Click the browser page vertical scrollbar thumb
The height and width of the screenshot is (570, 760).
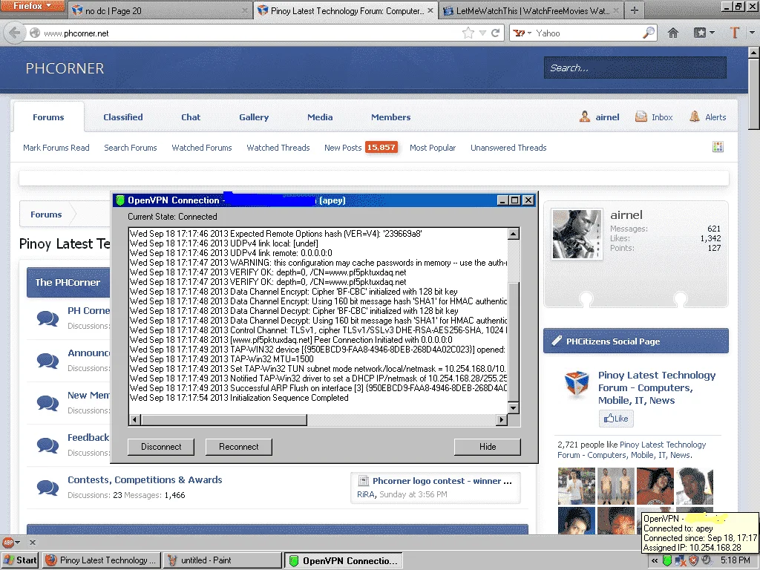point(754,94)
